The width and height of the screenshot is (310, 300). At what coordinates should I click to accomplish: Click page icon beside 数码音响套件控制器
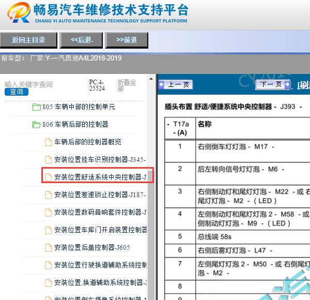pyautogui.click(x=49, y=213)
